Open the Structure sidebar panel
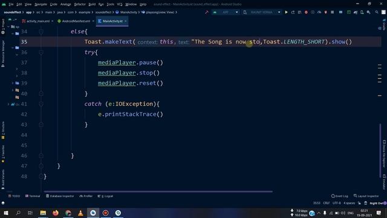 [3, 130]
